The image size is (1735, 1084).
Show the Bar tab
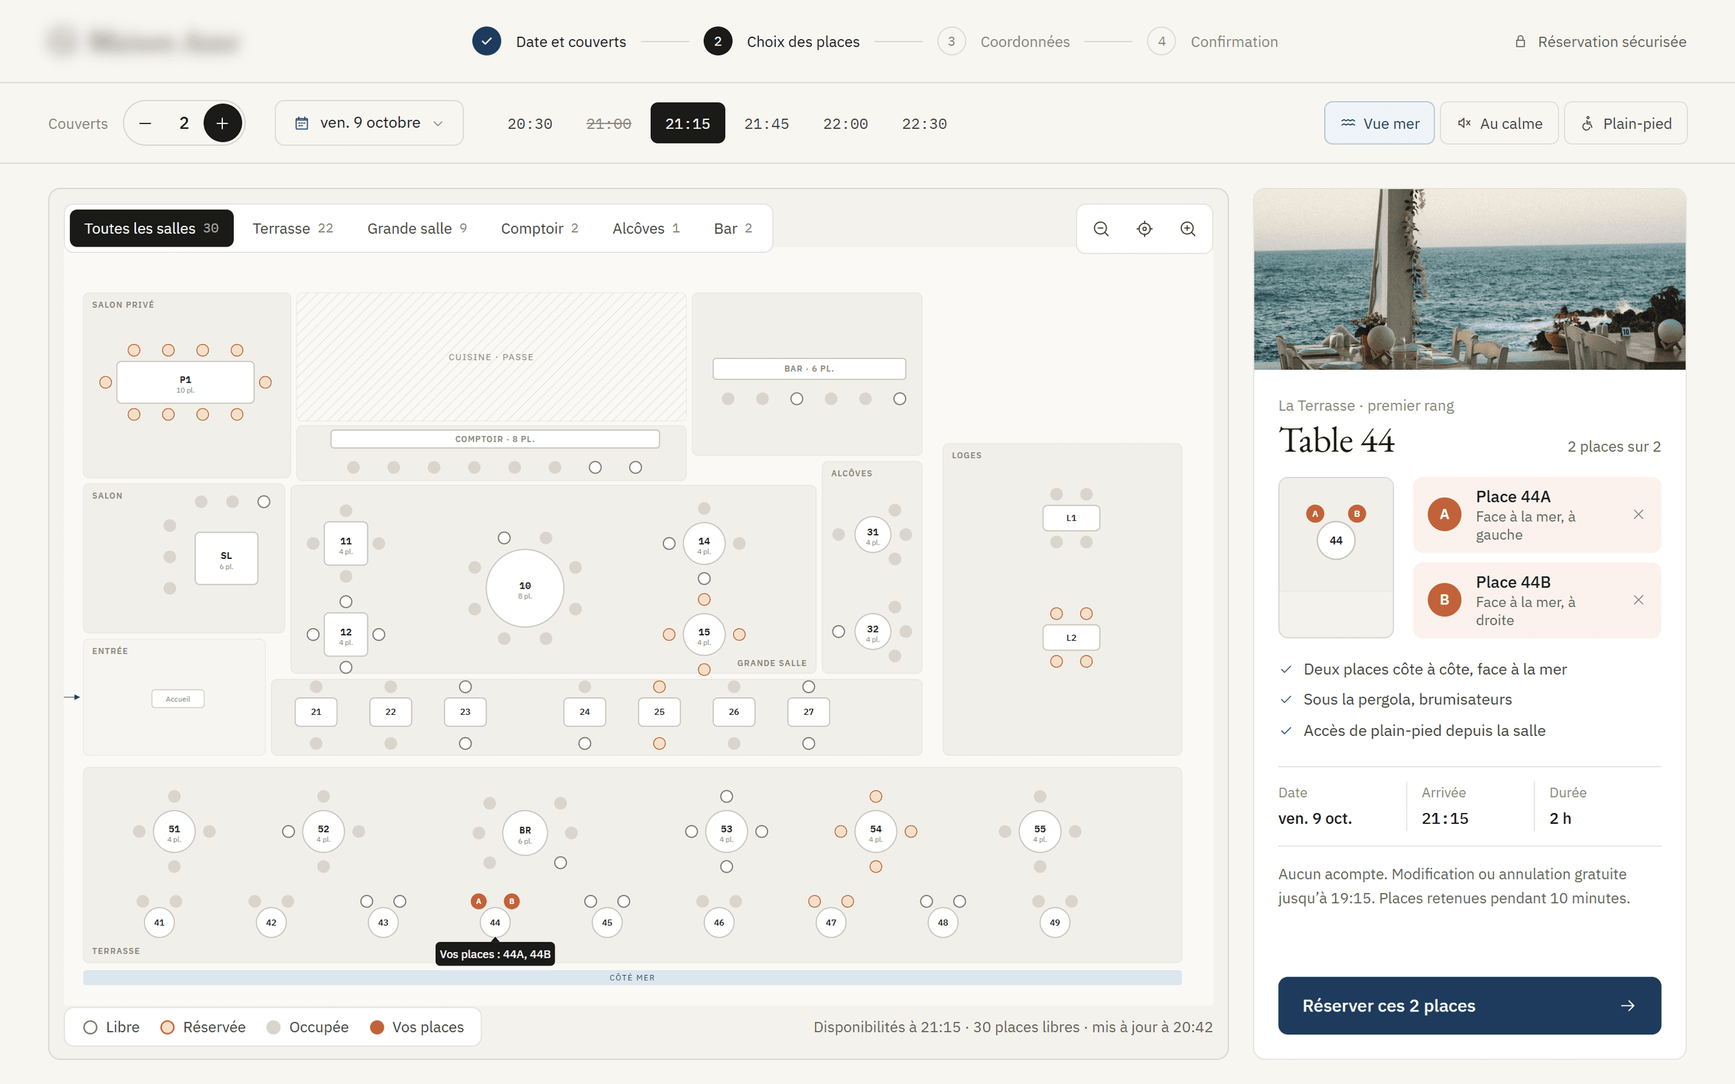coord(733,228)
